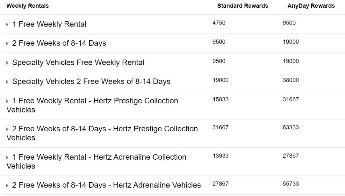Select the 15833 points value
The height and width of the screenshot is (196, 345).
220,99
